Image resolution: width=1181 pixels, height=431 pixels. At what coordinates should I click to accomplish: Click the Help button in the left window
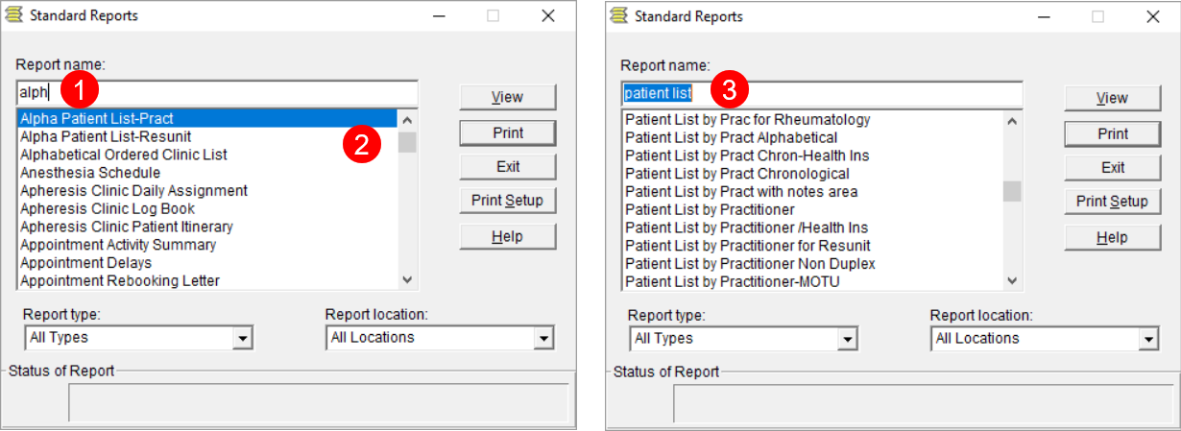tap(507, 236)
